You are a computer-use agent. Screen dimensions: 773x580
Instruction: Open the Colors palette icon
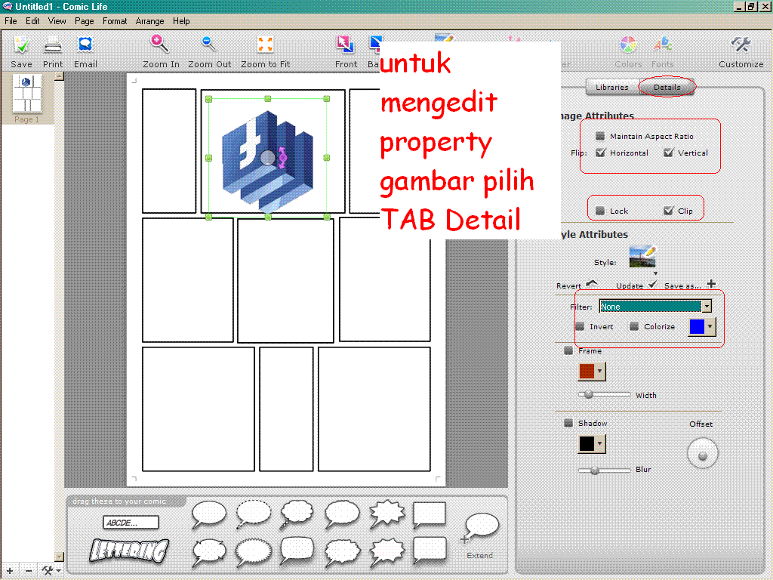[x=628, y=45]
